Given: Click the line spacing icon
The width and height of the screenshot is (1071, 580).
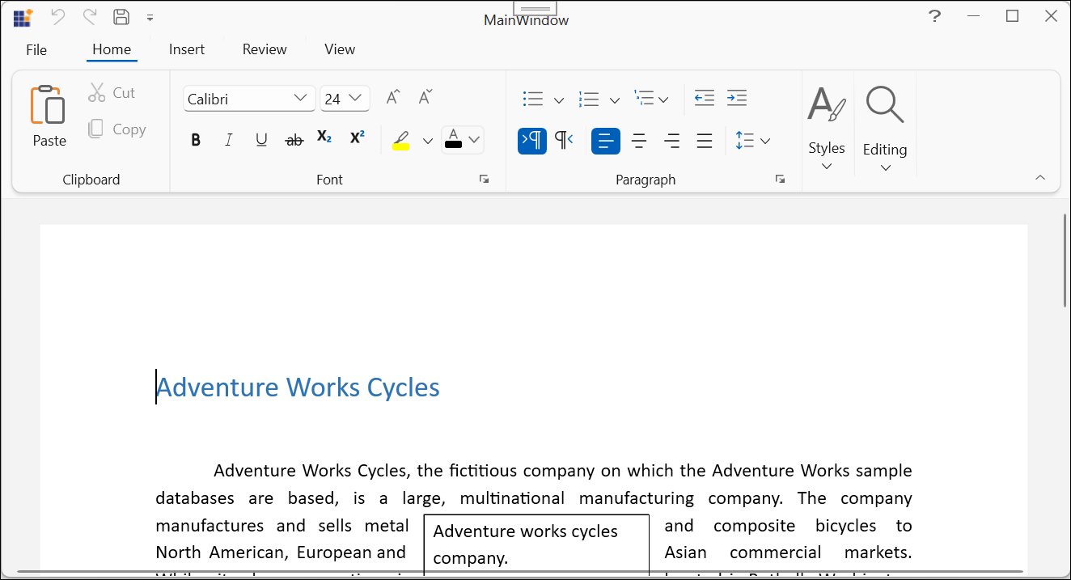Looking at the screenshot, I should pyautogui.click(x=744, y=141).
